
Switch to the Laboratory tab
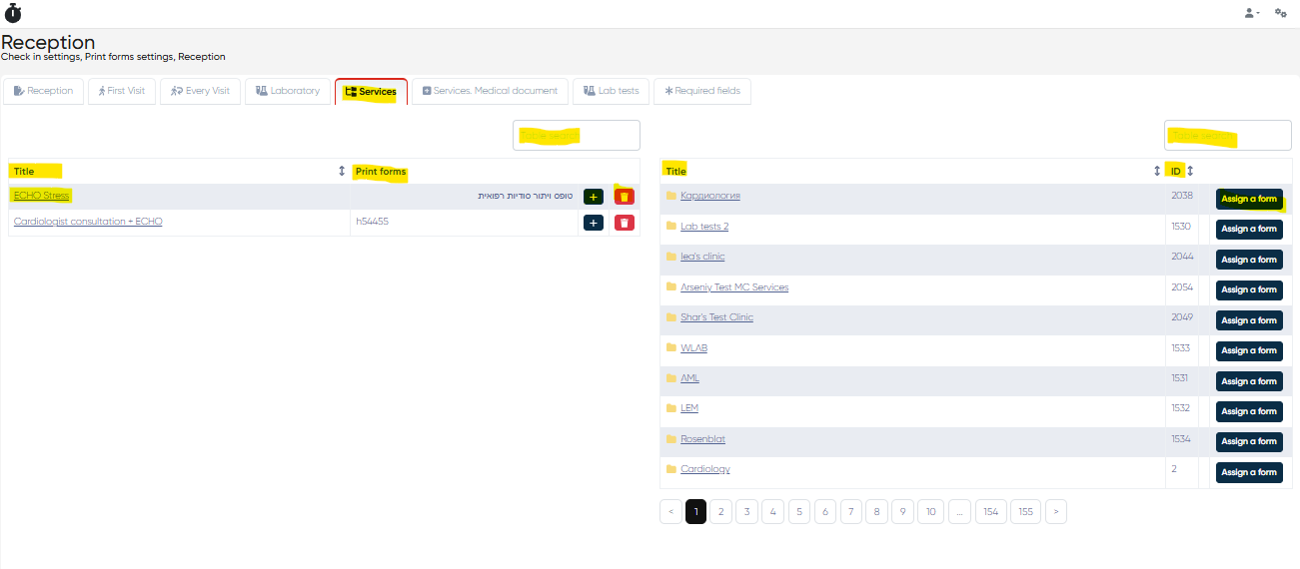(x=288, y=91)
